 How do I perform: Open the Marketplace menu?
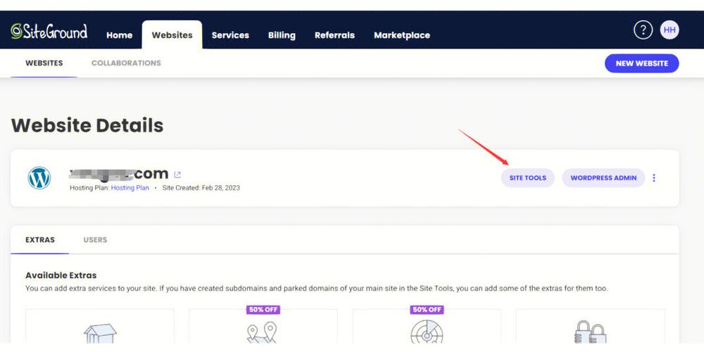coord(402,35)
